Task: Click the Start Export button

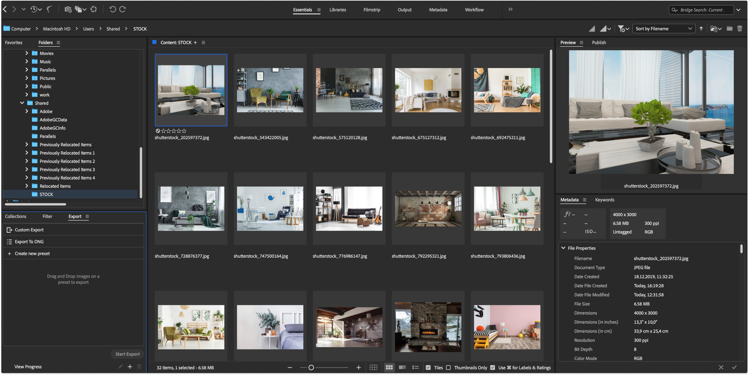Action: tap(128, 354)
